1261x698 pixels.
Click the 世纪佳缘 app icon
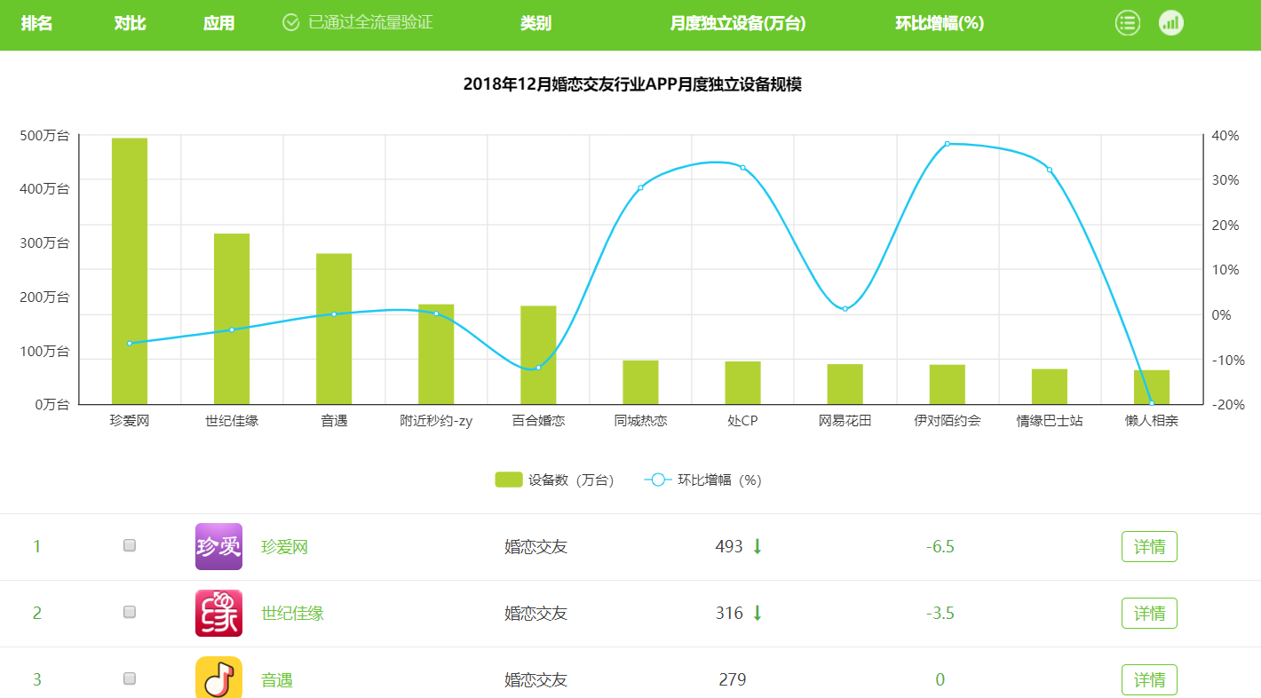click(218, 613)
